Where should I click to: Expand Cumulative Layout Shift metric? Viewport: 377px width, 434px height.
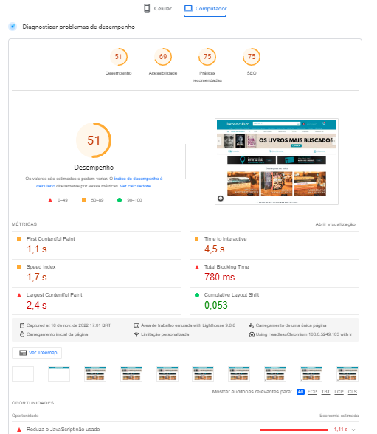pos(274,301)
